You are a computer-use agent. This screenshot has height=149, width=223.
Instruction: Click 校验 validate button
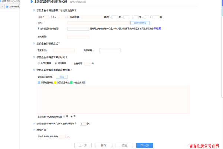124,145
